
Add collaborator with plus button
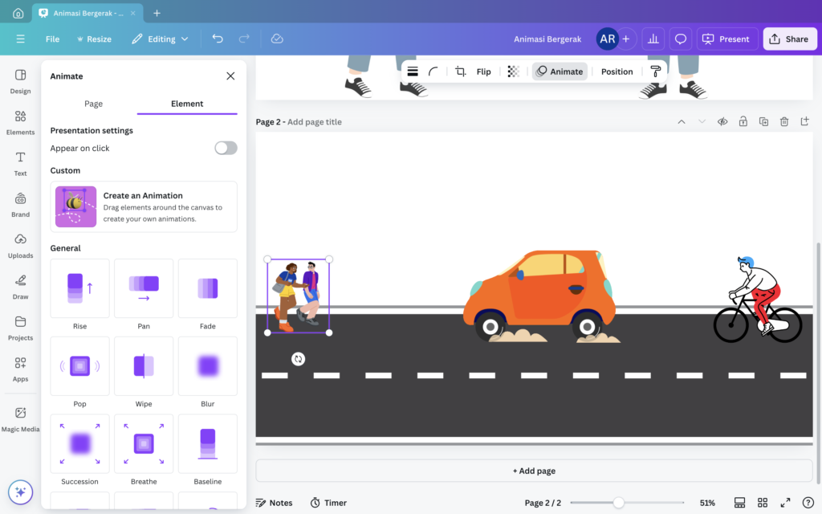[626, 39]
